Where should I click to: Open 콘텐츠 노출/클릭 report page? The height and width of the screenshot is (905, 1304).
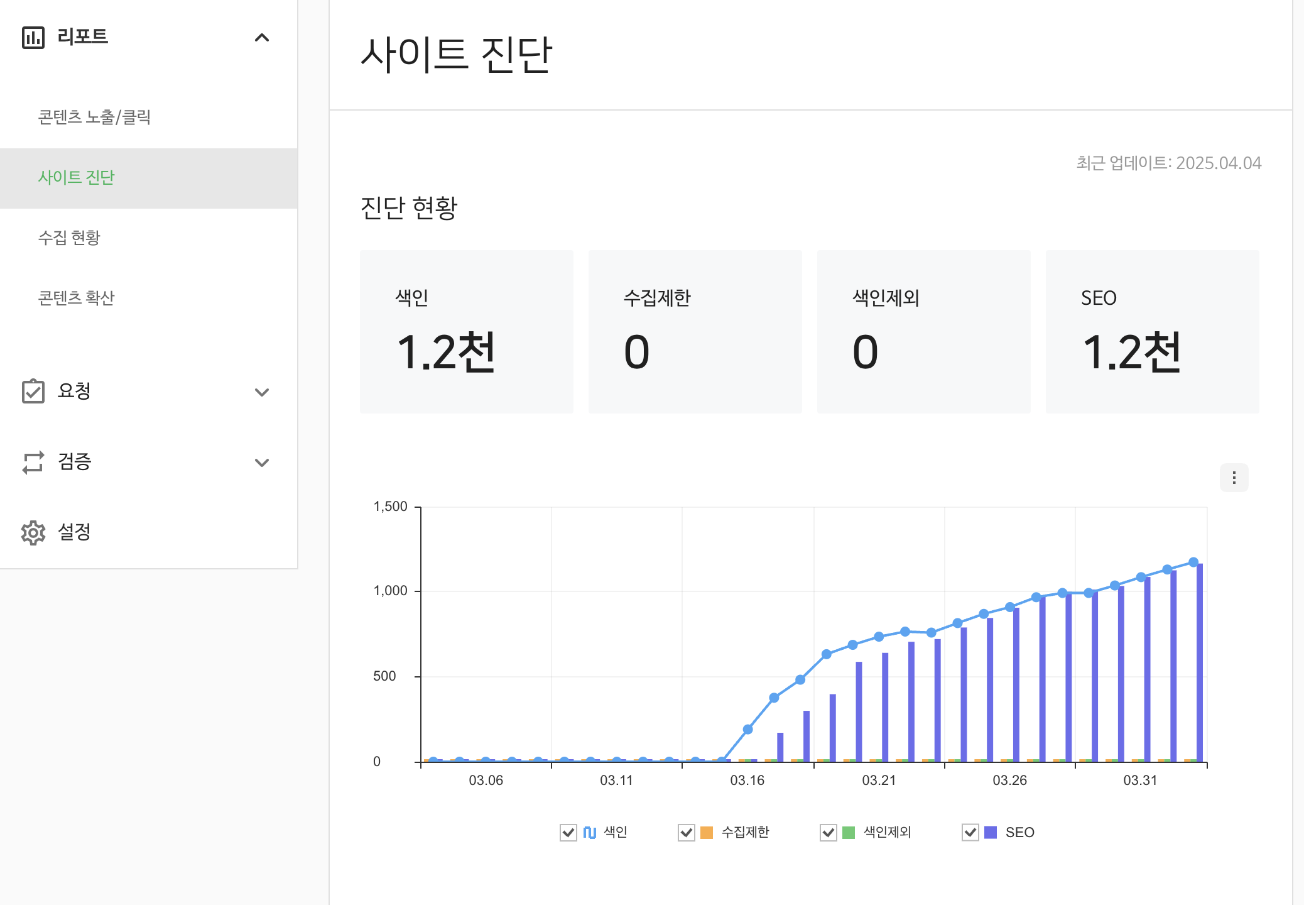pyautogui.click(x=94, y=118)
